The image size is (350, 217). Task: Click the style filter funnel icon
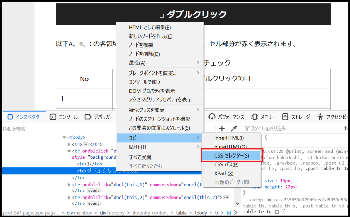pos(247,128)
